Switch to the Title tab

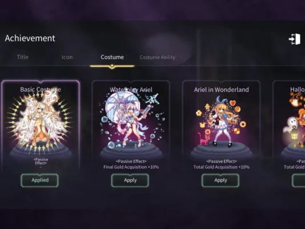coord(23,57)
